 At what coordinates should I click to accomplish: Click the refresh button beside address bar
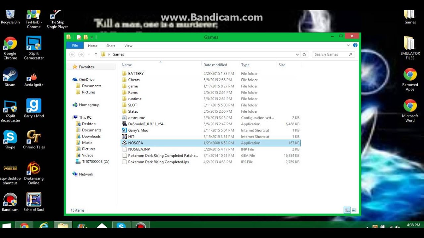tap(304, 54)
